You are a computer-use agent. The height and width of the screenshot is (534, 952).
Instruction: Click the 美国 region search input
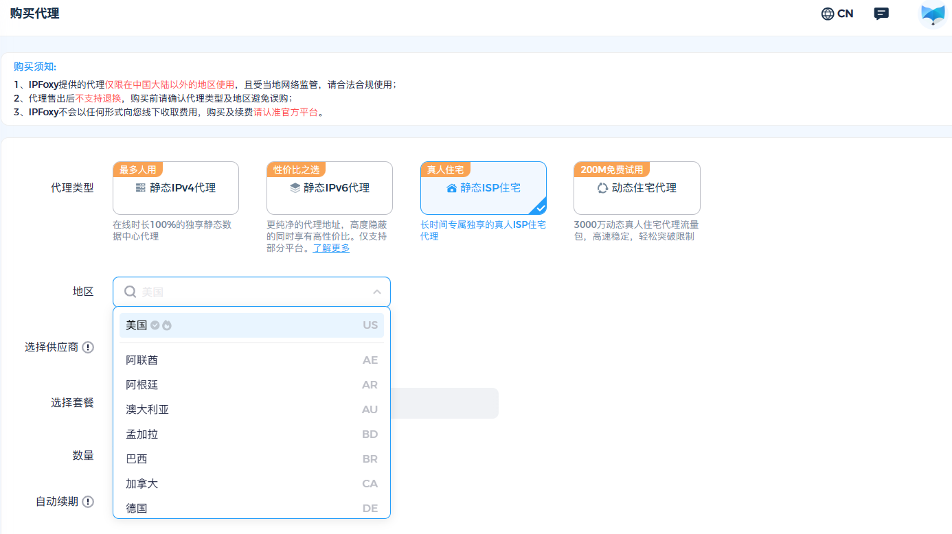tap(253, 292)
